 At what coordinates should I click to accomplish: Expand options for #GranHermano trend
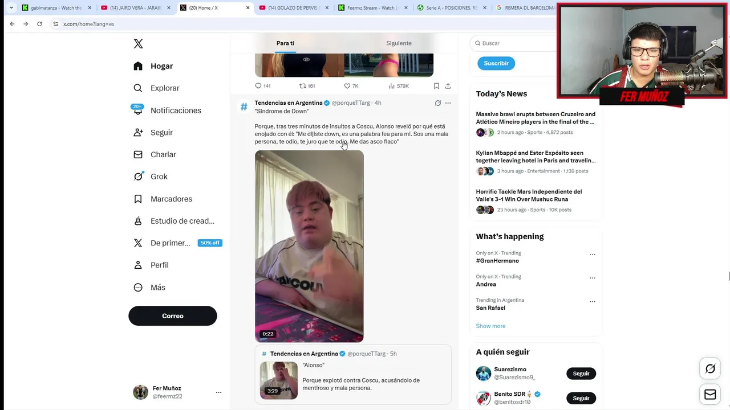(x=592, y=255)
